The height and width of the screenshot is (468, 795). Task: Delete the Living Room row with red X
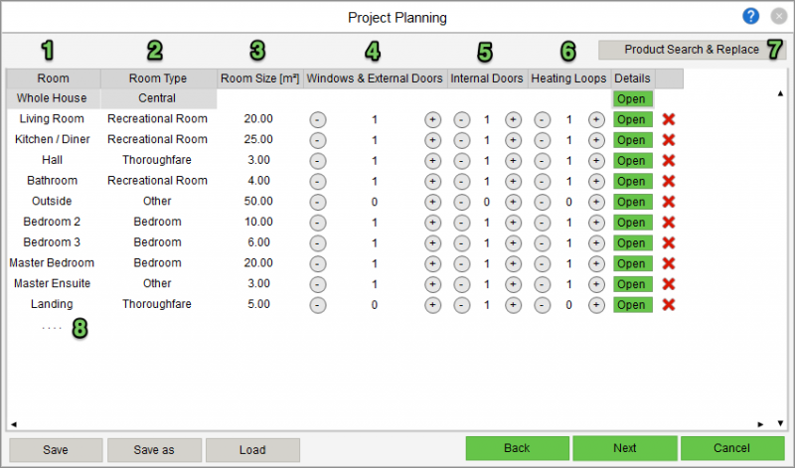pos(669,119)
